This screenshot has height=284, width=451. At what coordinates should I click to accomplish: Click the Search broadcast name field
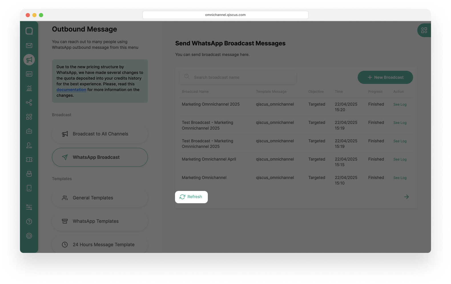238,77
